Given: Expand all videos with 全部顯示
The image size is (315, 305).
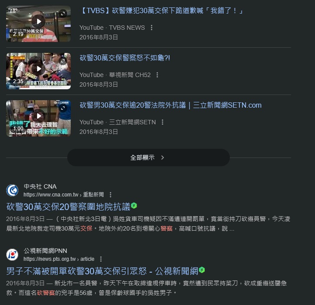Looking at the screenshot, I should click(149, 158).
